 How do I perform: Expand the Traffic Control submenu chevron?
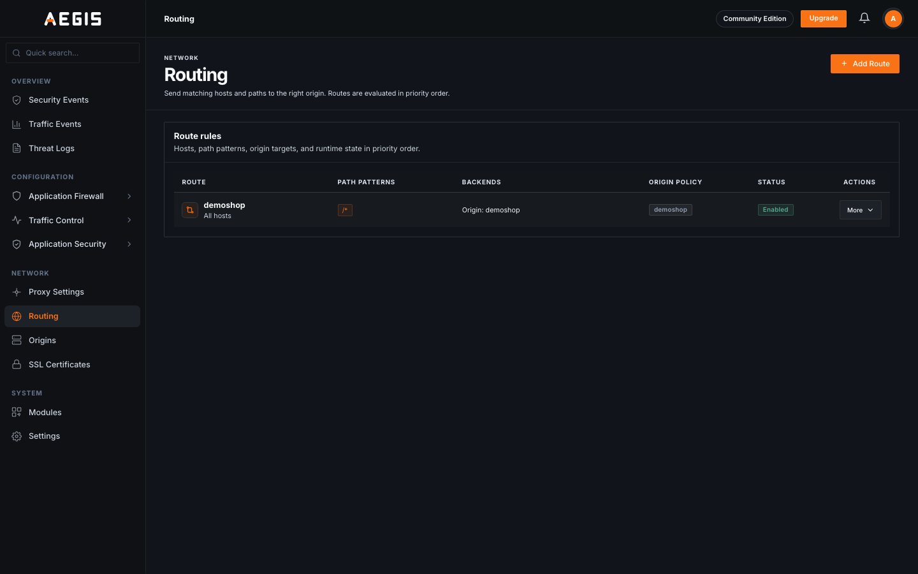(x=129, y=221)
